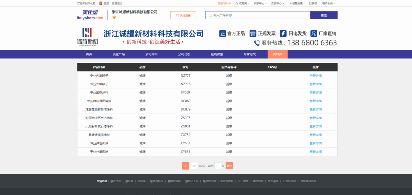
Task: Click the 诚耀新材 company logo
Action: [x=87, y=37]
